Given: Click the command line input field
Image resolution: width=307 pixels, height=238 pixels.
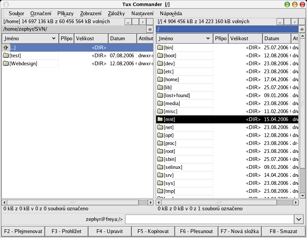Looking at the screenshot, I should tap(209, 219).
